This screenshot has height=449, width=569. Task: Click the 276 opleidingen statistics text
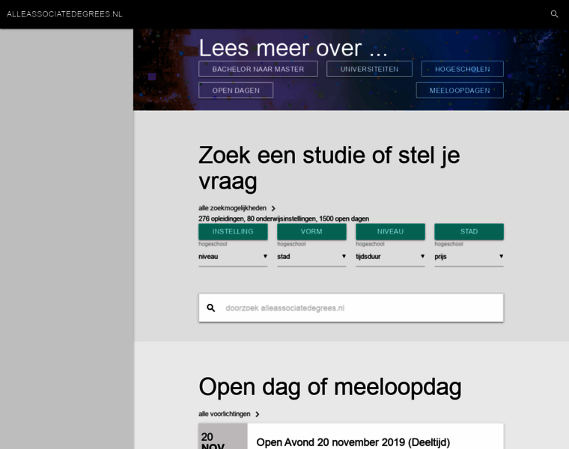pos(284,219)
